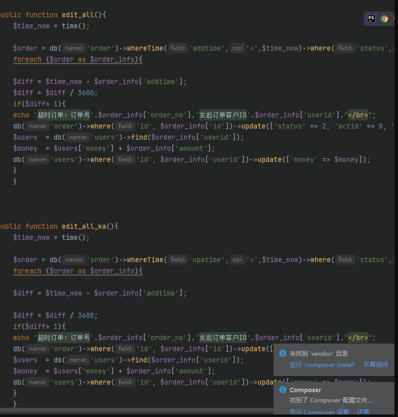Open 显示 Composer 设置 link
The image size is (398, 417).
pyautogui.click(x=319, y=412)
